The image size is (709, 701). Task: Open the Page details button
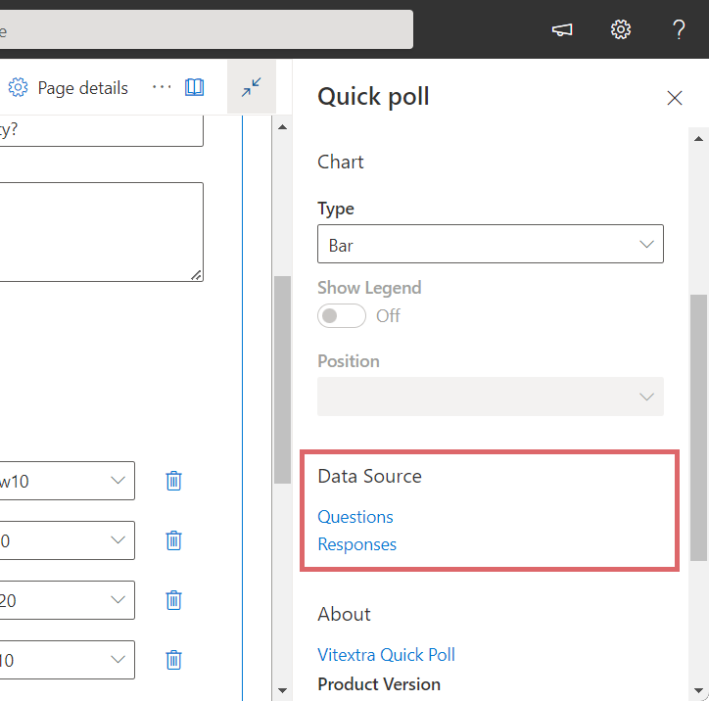pos(68,88)
